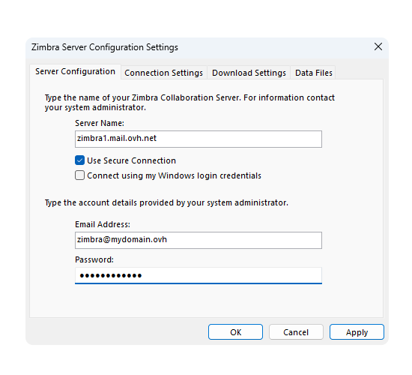The height and width of the screenshot is (375, 412).
Task: Focus the Password field
Action: tap(199, 276)
